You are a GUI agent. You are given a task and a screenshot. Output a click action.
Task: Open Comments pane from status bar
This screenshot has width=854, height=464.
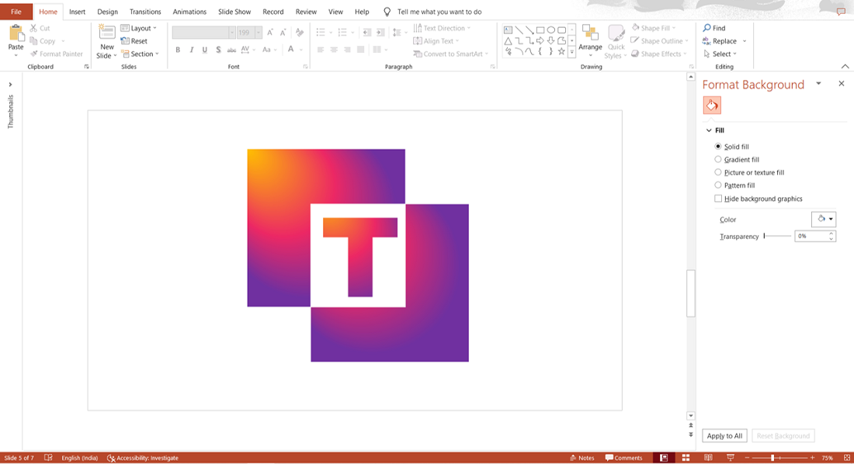(x=623, y=458)
